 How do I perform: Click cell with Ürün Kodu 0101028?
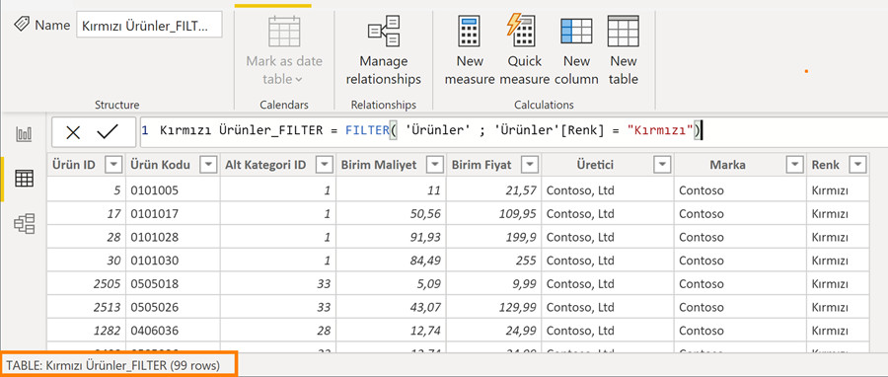[173, 237]
